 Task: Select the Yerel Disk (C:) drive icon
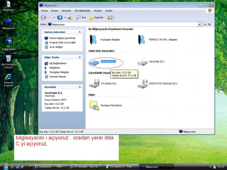pos(94,63)
